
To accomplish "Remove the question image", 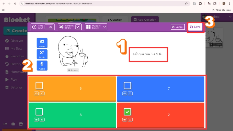I will [x=73, y=70].
